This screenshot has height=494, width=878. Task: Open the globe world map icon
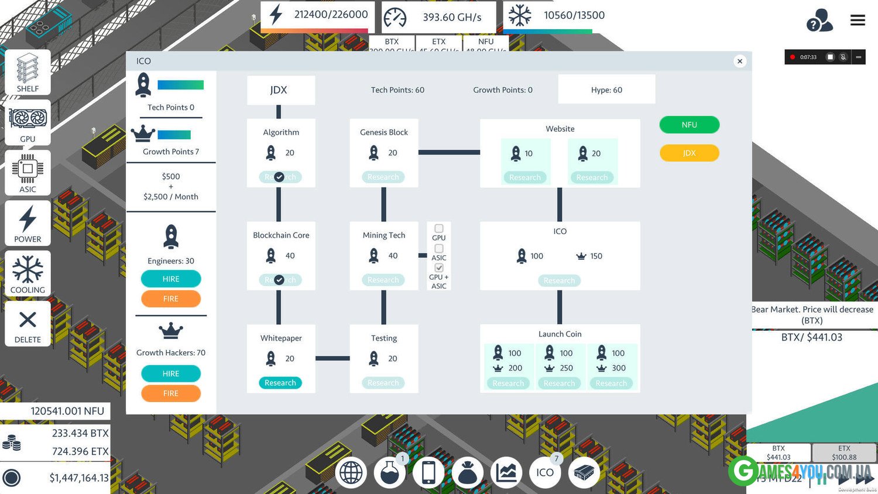point(351,472)
